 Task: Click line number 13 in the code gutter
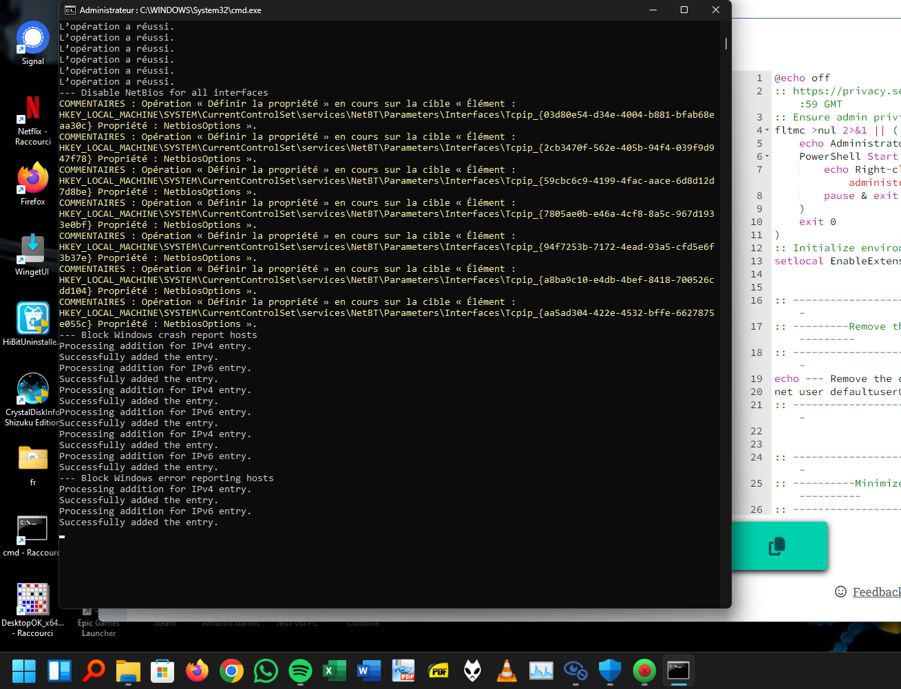pyautogui.click(x=756, y=261)
